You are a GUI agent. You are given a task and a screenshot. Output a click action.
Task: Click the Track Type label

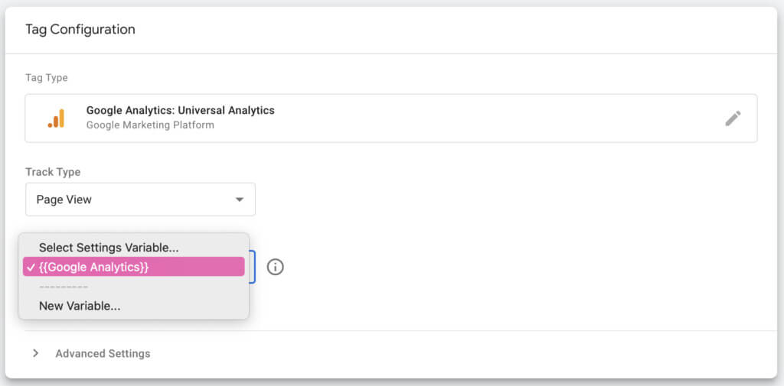coord(53,172)
